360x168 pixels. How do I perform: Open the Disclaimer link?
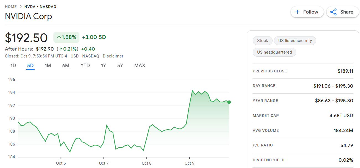(x=113, y=56)
